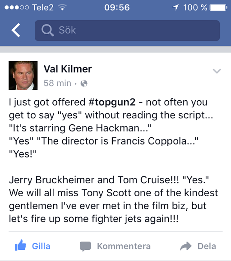Click the Gilla label
Viewport: 231px width, 261px height.
41,246
